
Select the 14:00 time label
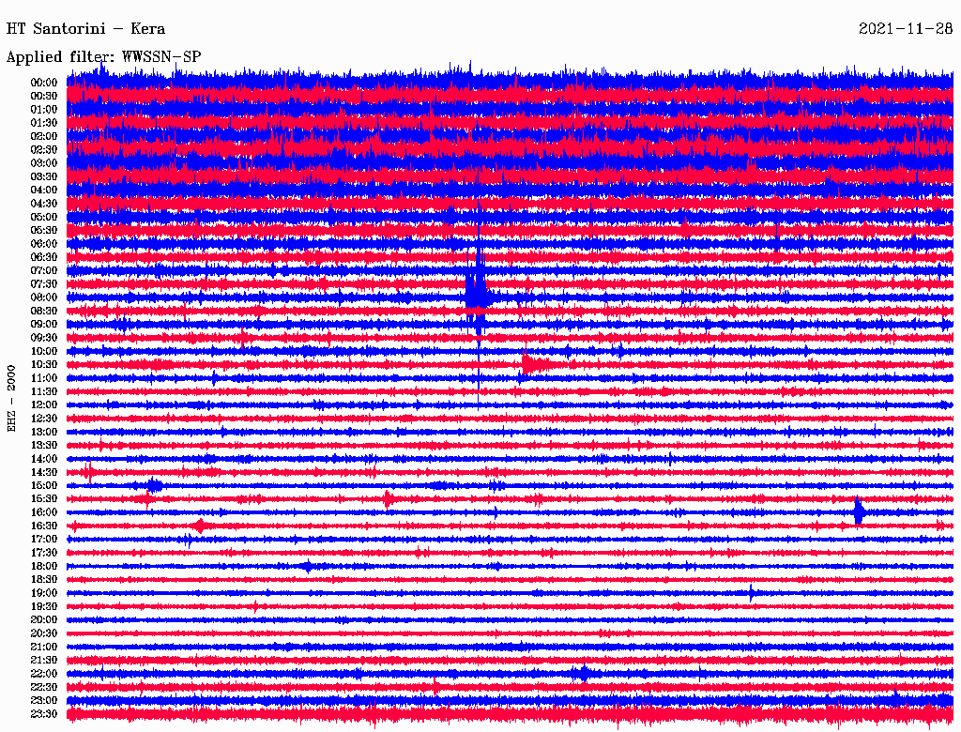point(44,459)
